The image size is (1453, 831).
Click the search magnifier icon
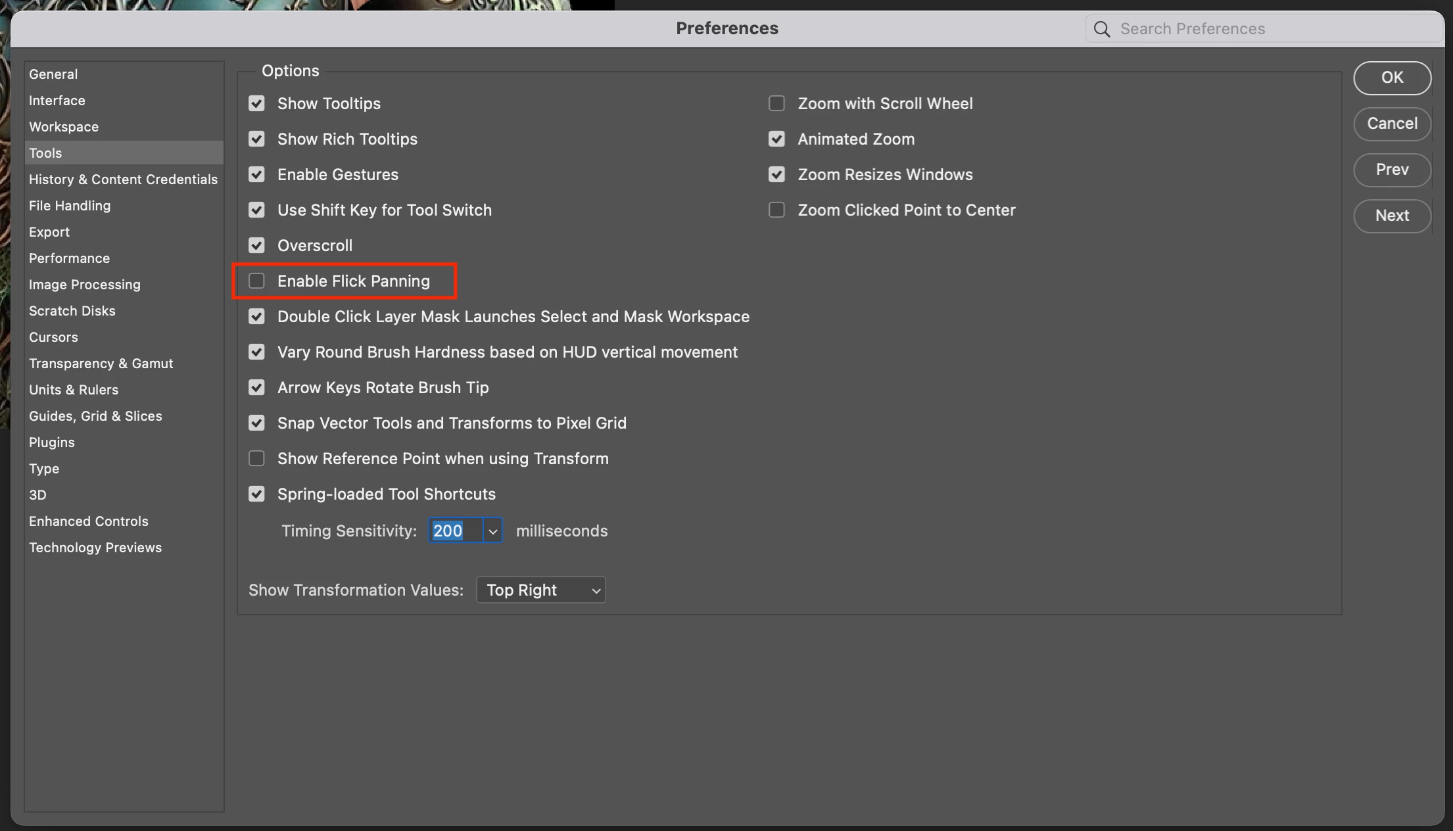(x=1102, y=29)
